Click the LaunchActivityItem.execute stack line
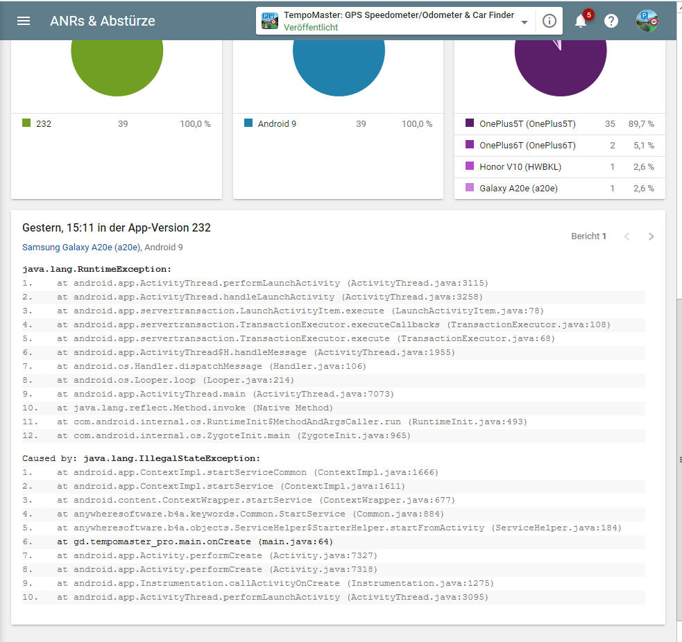 tap(334, 311)
